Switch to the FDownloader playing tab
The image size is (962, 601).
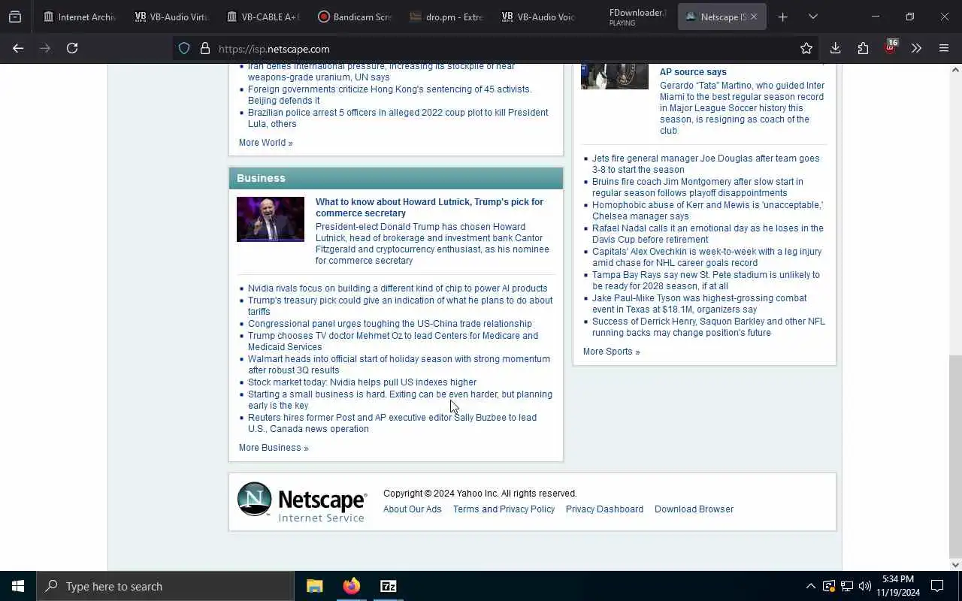pos(630,17)
